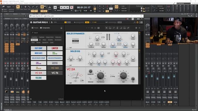Add the TRANSIENT MASTER component
This screenshot has width=198, height=111.
click(55, 63)
